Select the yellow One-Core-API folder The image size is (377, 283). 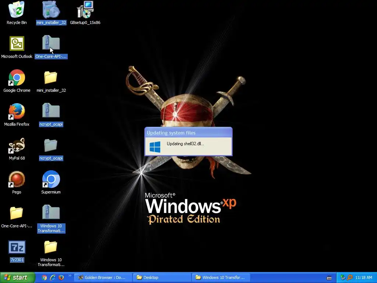(x=17, y=217)
